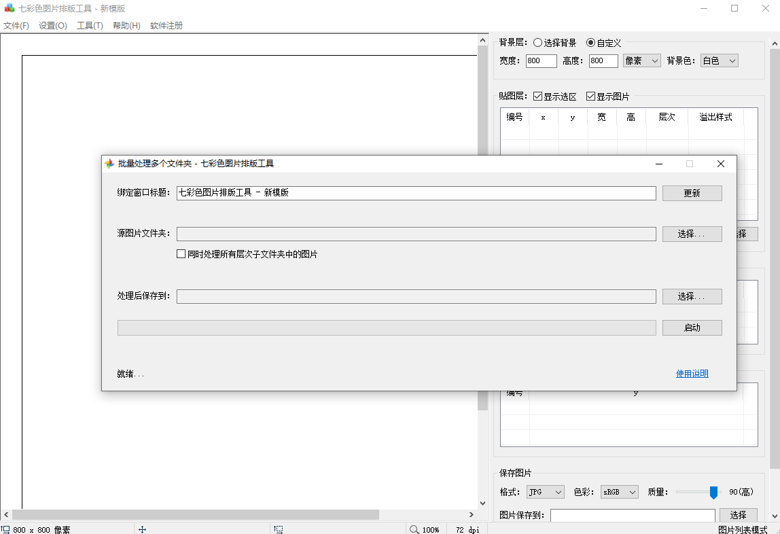780x534 pixels.
Task: Select the 选择背景 radio button
Action: pyautogui.click(x=536, y=42)
